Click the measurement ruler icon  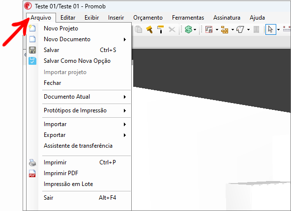[287, 29]
